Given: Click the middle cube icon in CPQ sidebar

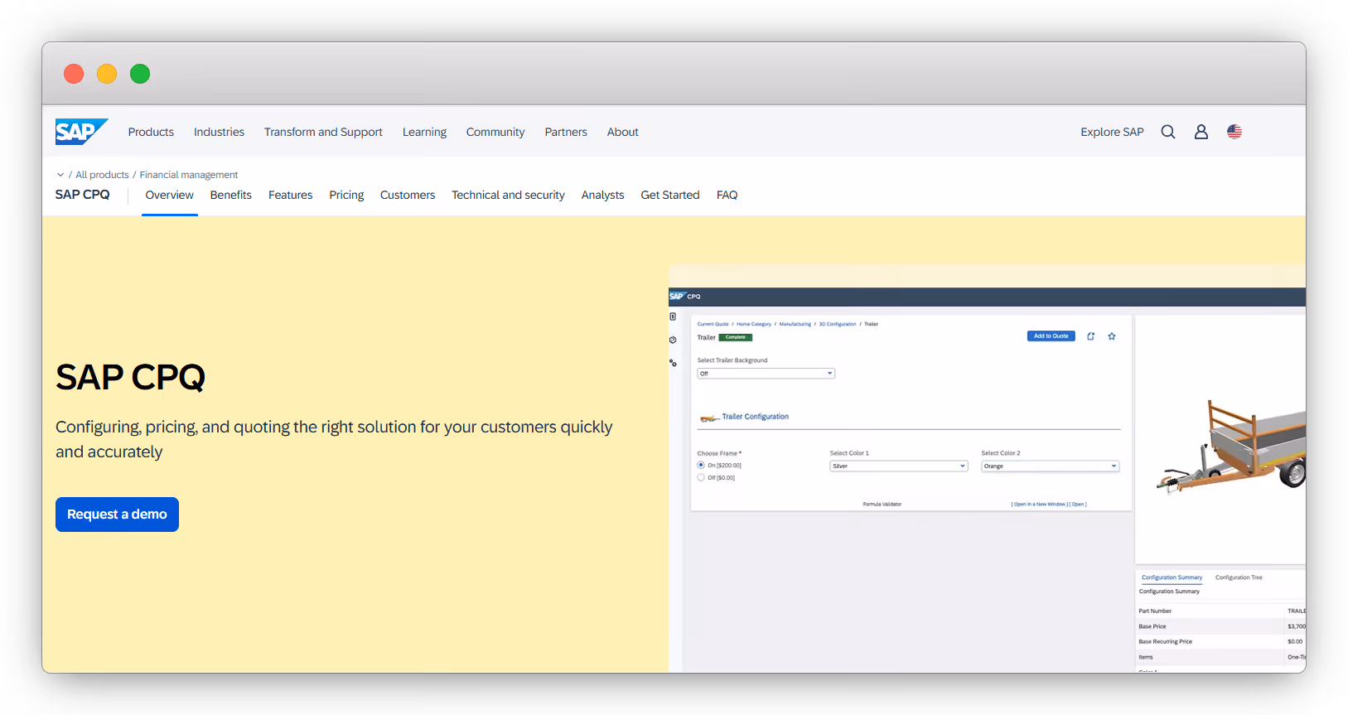Looking at the screenshot, I should (673, 340).
